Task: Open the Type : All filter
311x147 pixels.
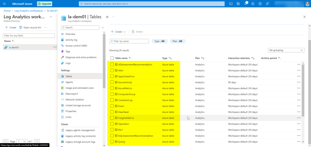Action: pyautogui.click(x=160, y=41)
